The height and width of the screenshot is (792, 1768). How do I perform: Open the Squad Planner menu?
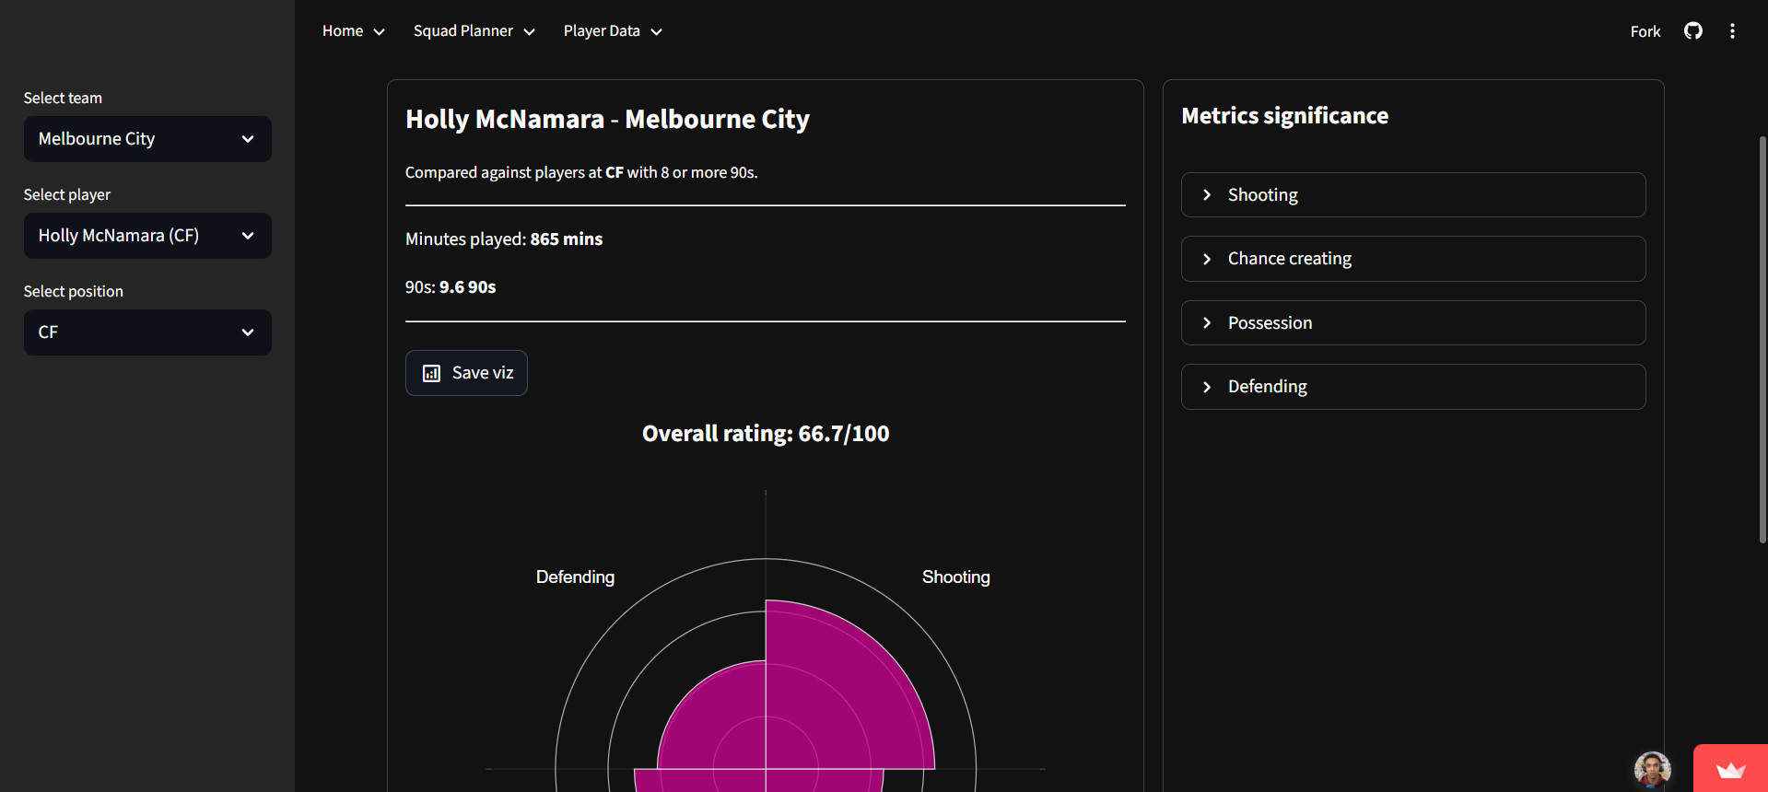474,31
